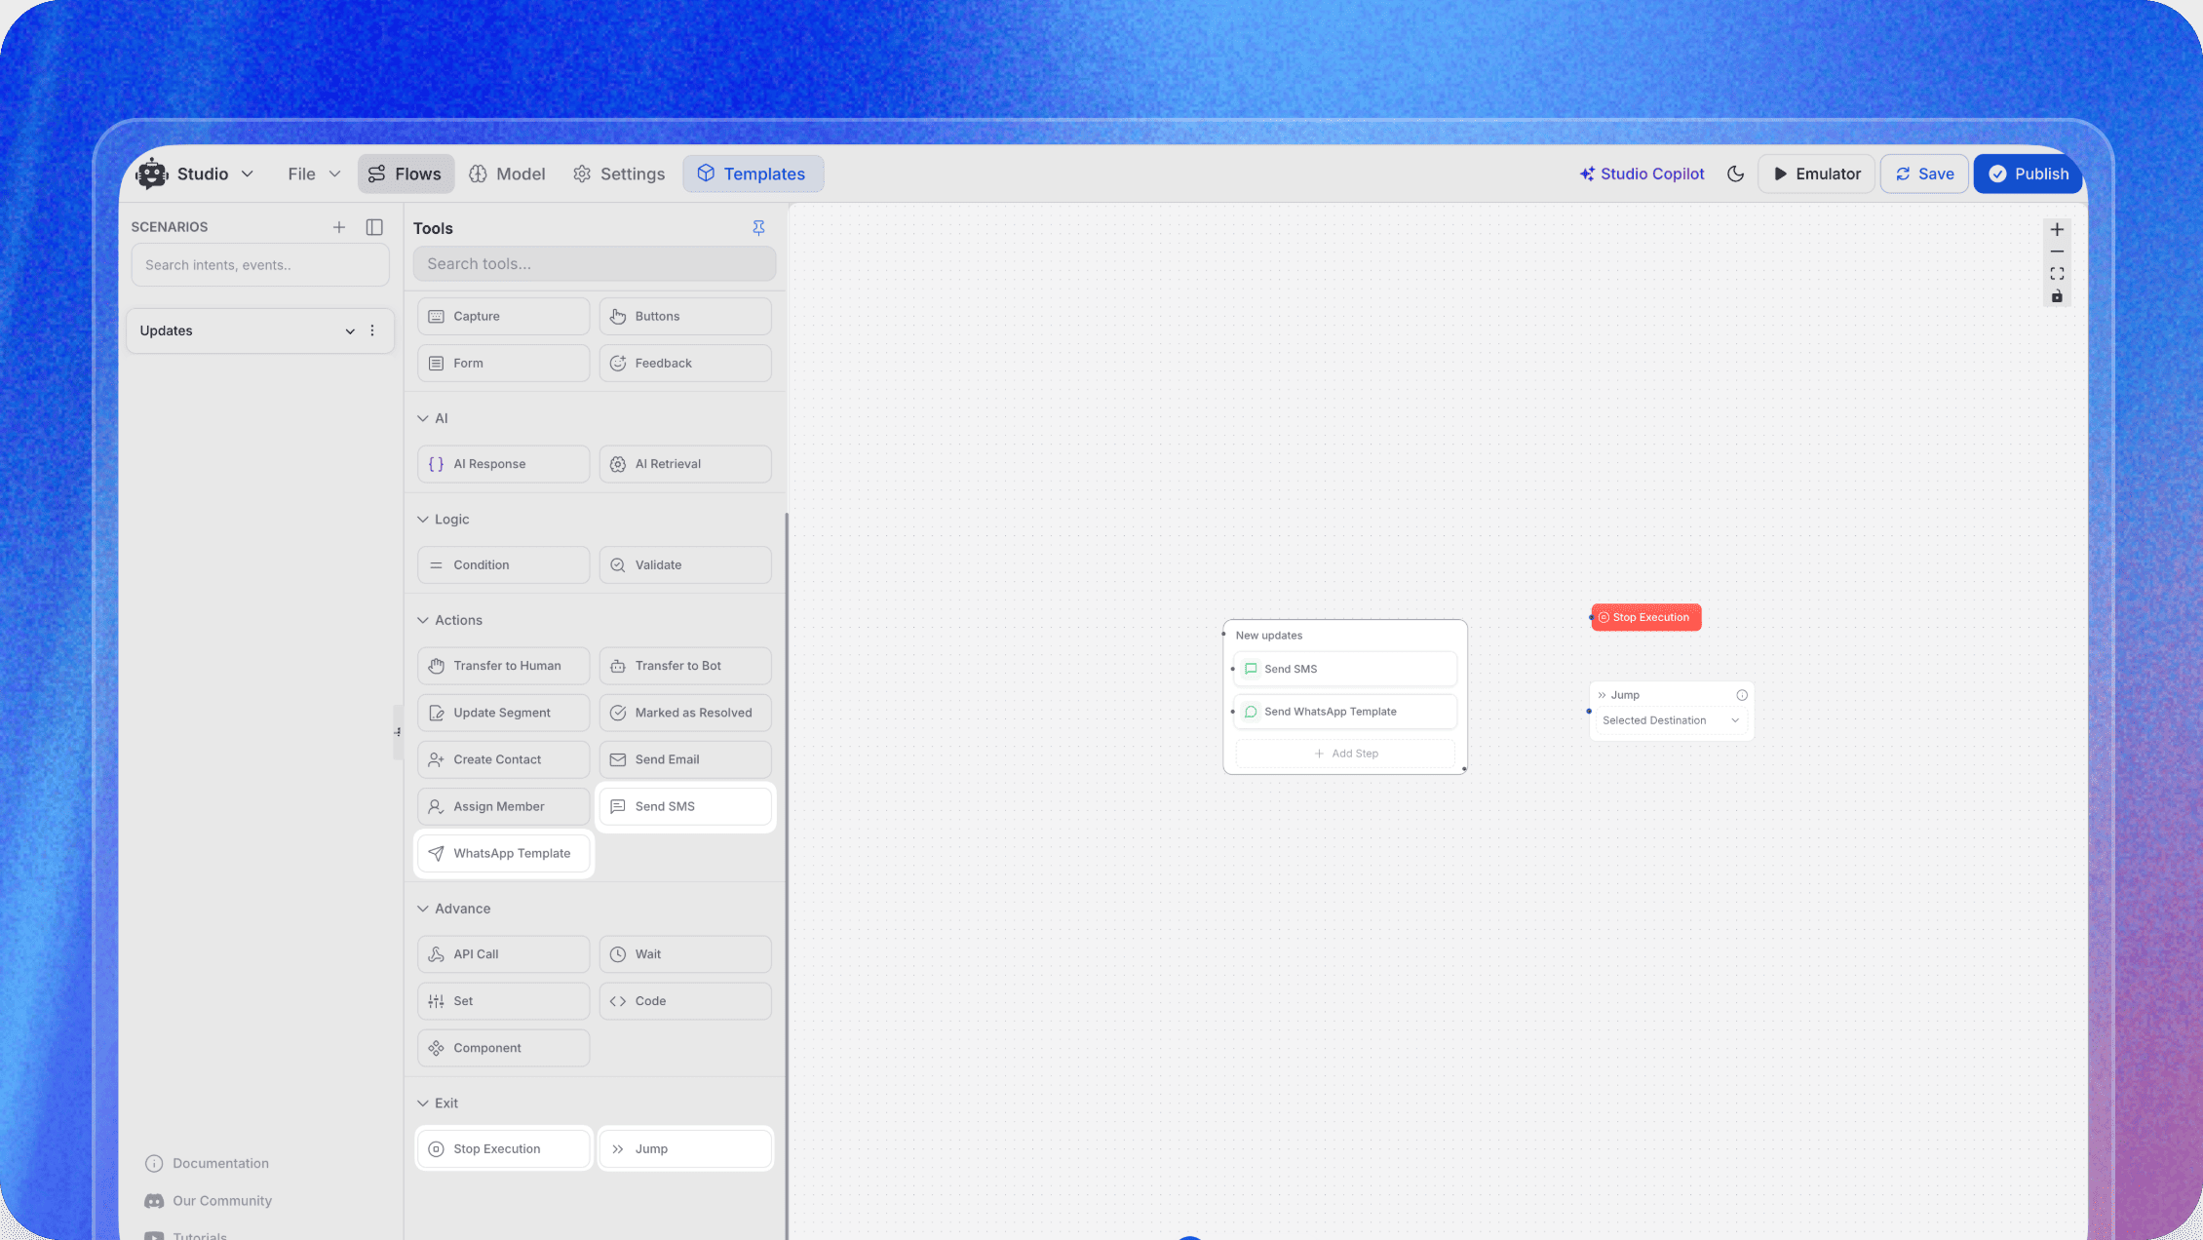Viewport: 2203px width, 1240px height.
Task: Open the Documentation link
Action: tap(220, 1163)
